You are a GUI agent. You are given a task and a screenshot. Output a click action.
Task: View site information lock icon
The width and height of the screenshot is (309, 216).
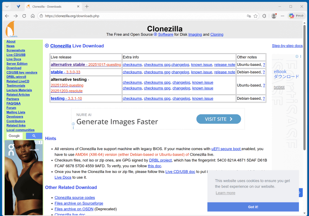[x=41, y=16]
